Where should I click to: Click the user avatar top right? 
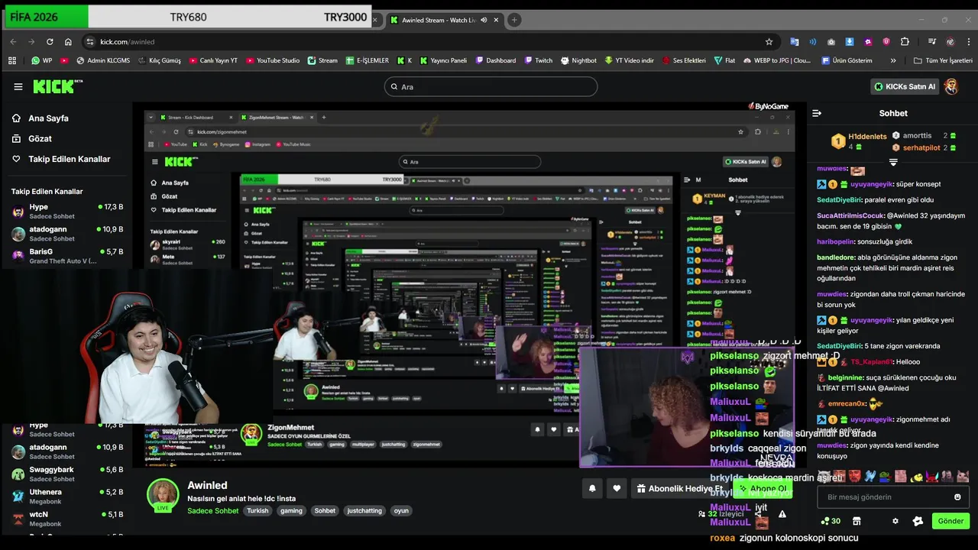[951, 86]
